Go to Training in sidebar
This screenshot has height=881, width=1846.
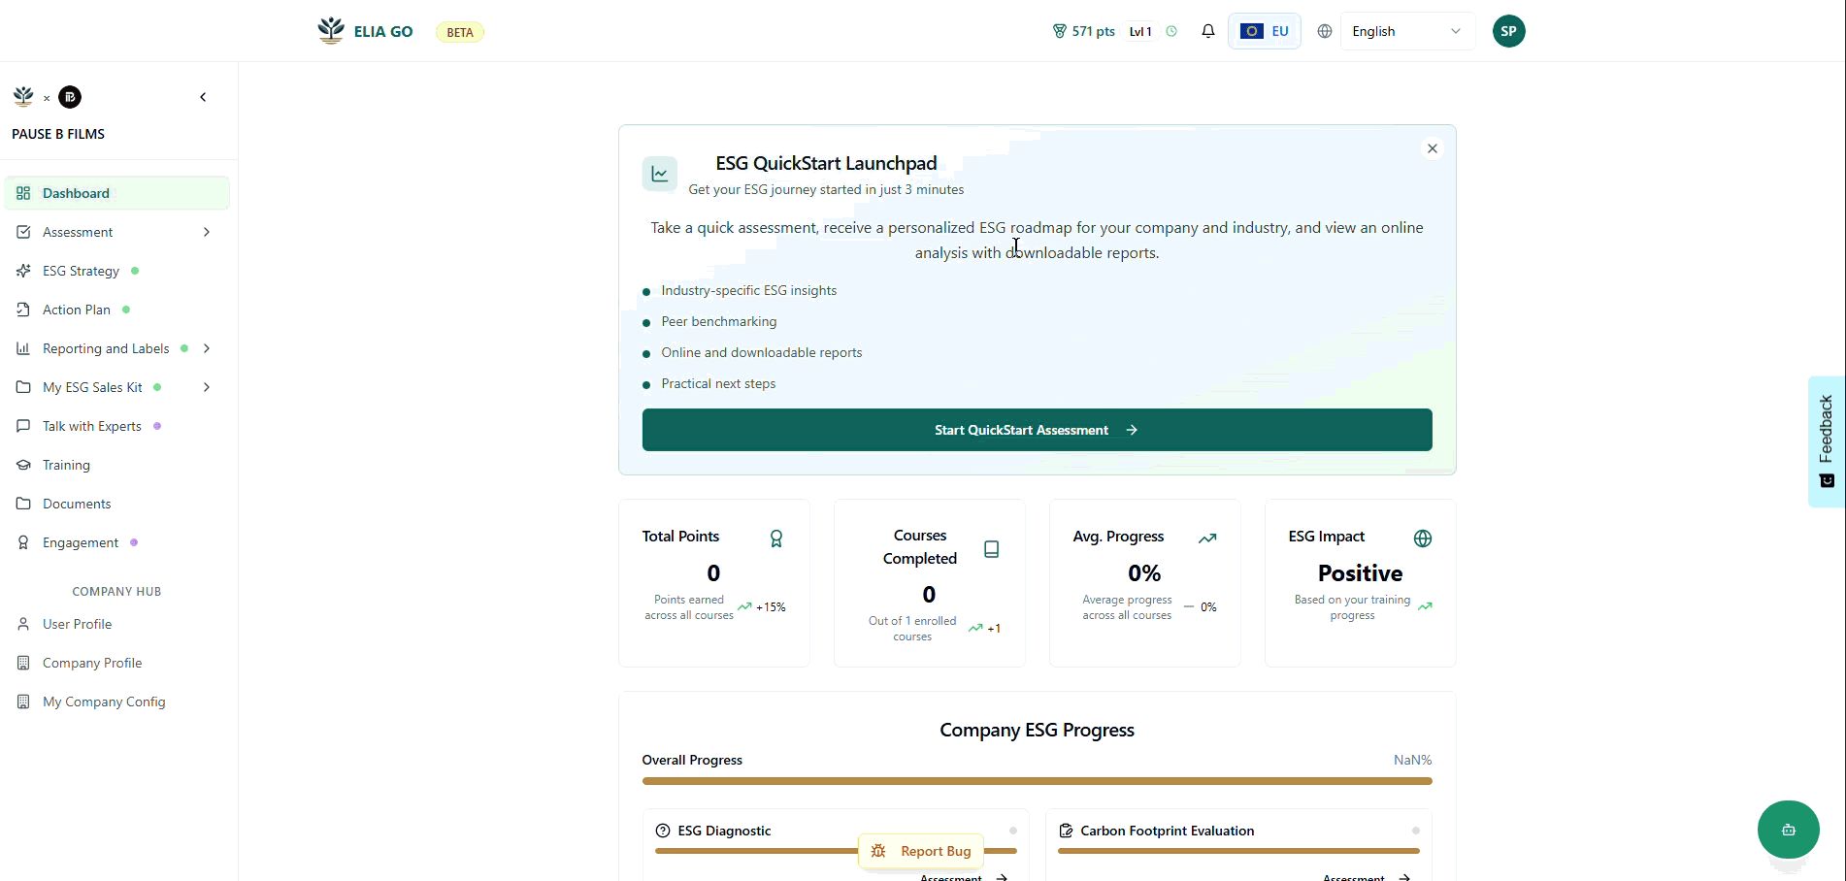[x=66, y=465]
